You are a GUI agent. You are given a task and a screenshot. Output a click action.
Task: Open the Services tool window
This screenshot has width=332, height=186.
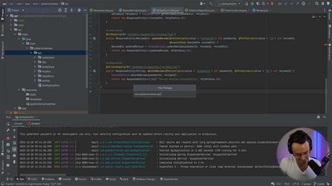point(81,179)
